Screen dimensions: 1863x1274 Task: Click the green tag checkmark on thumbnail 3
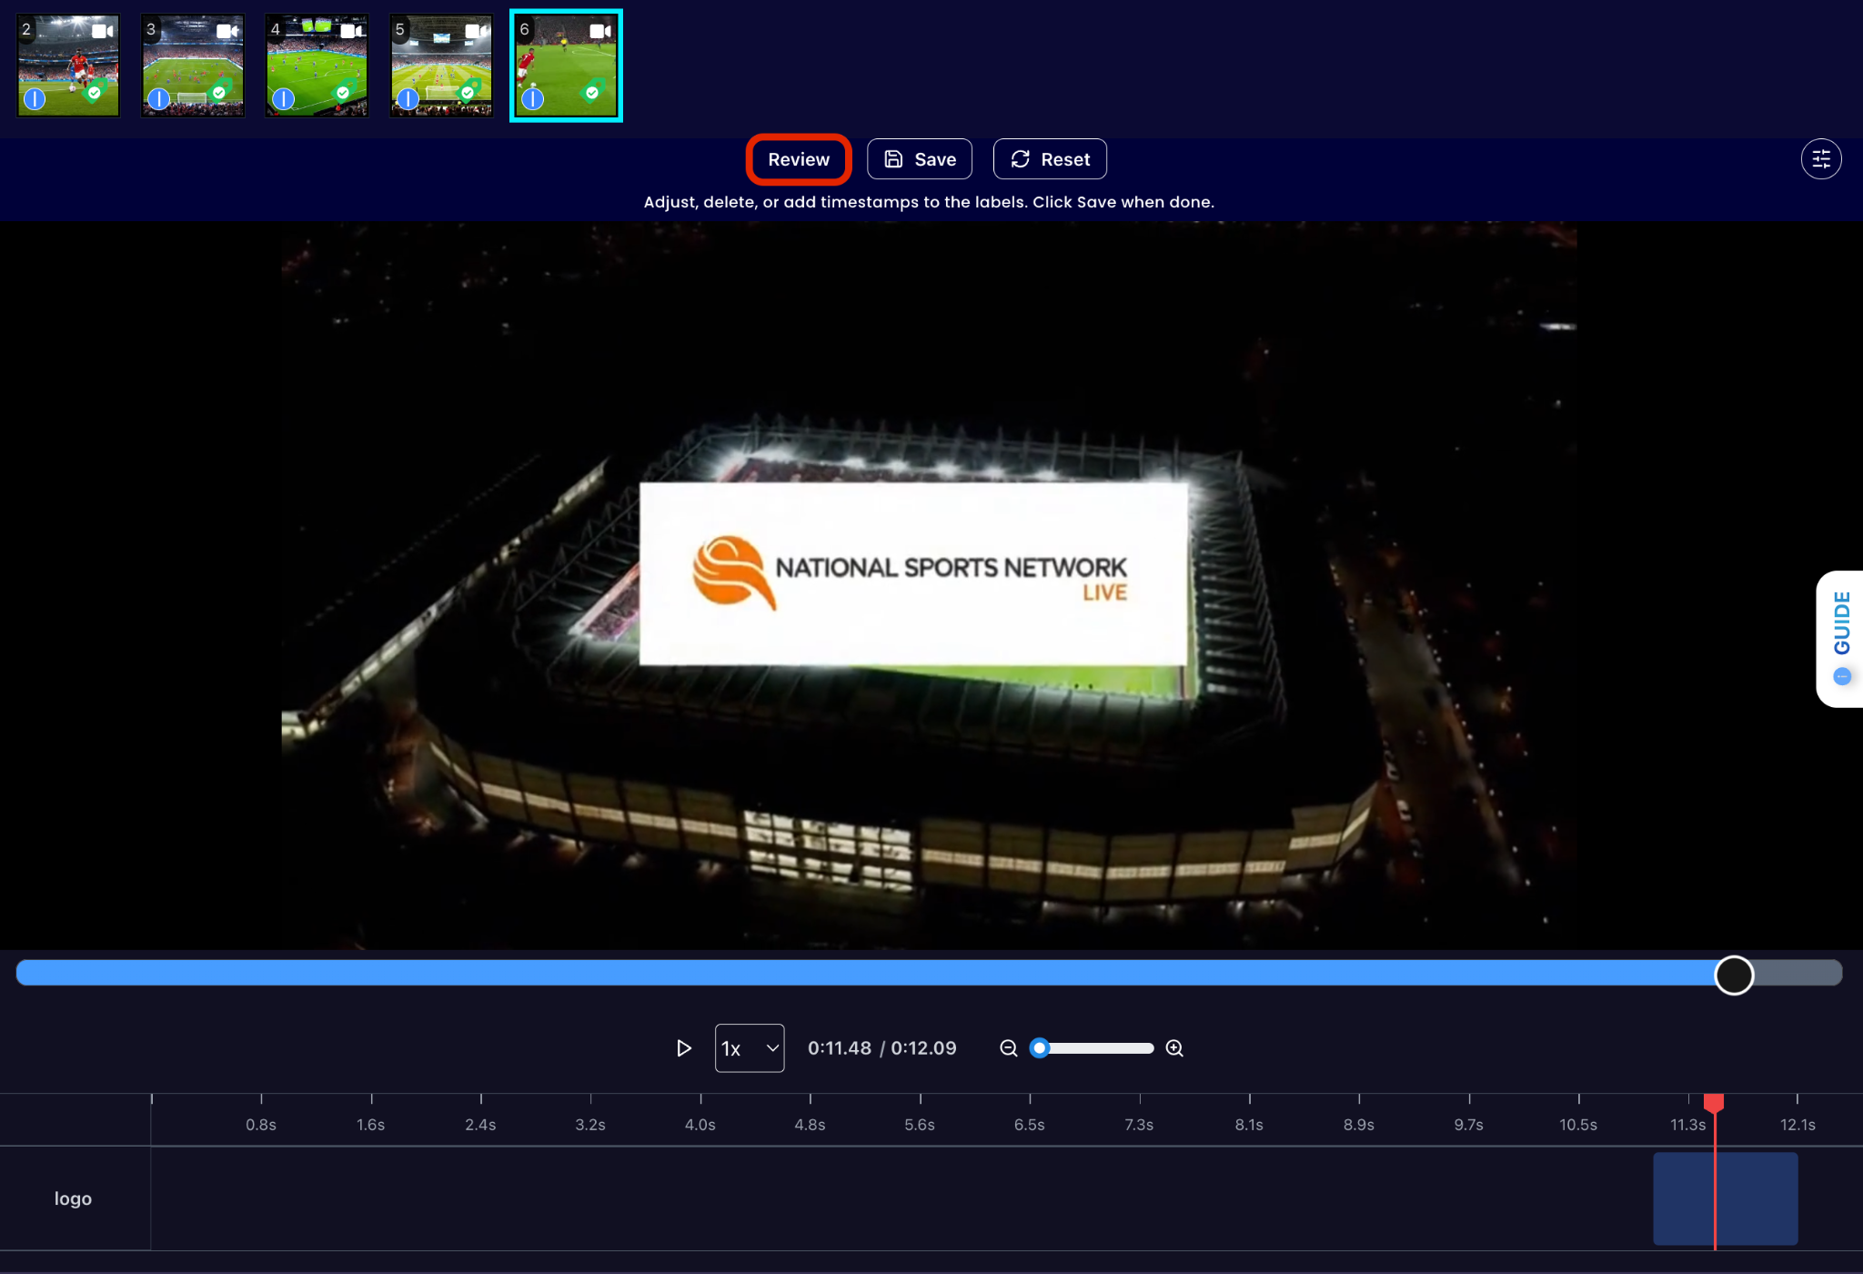pos(218,92)
